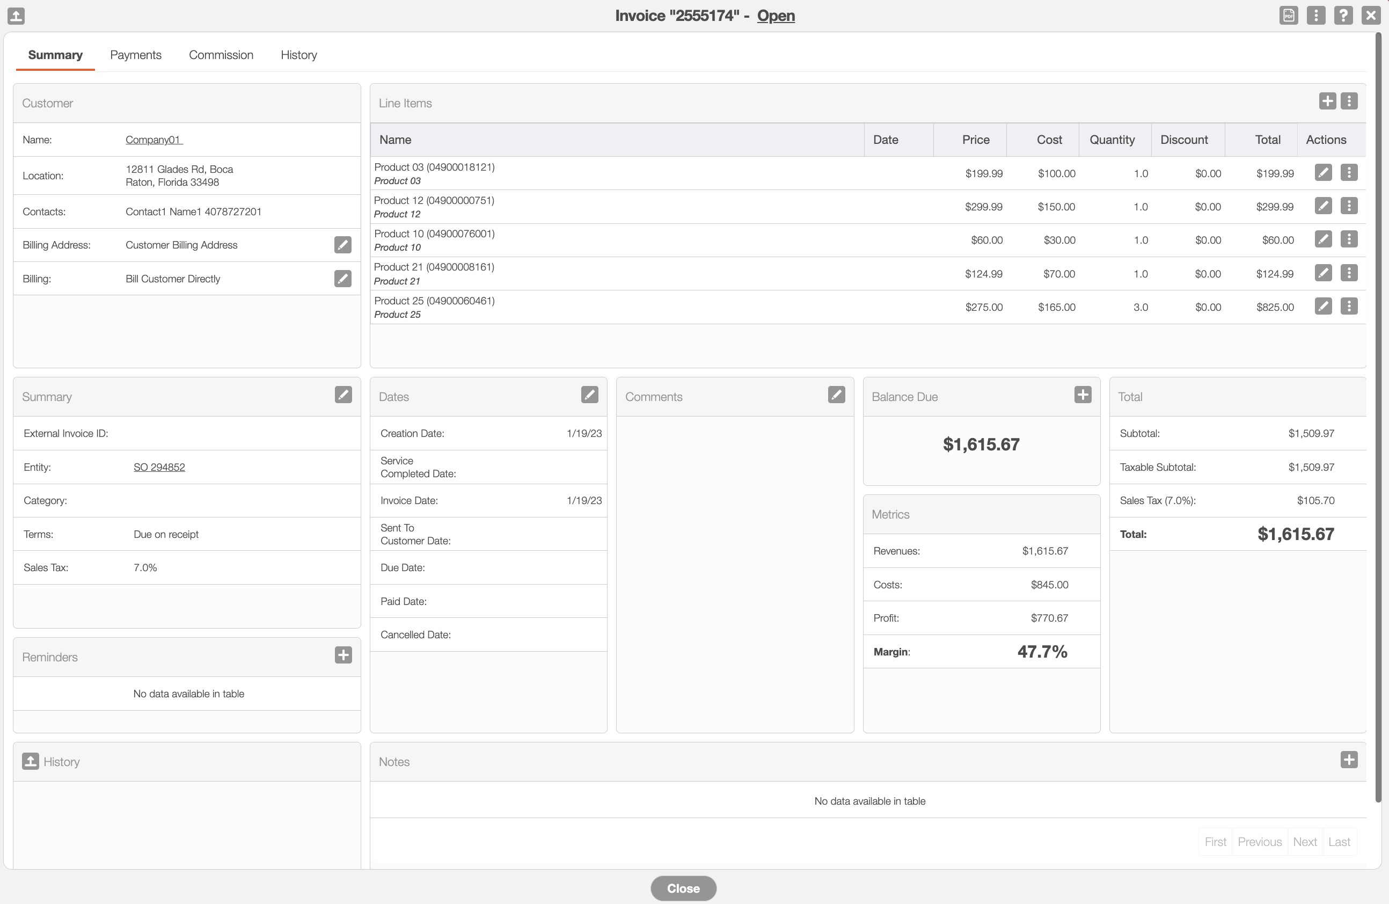Viewport: 1389px width, 904px height.
Task: Switch to the Payments tab
Action: coord(135,55)
